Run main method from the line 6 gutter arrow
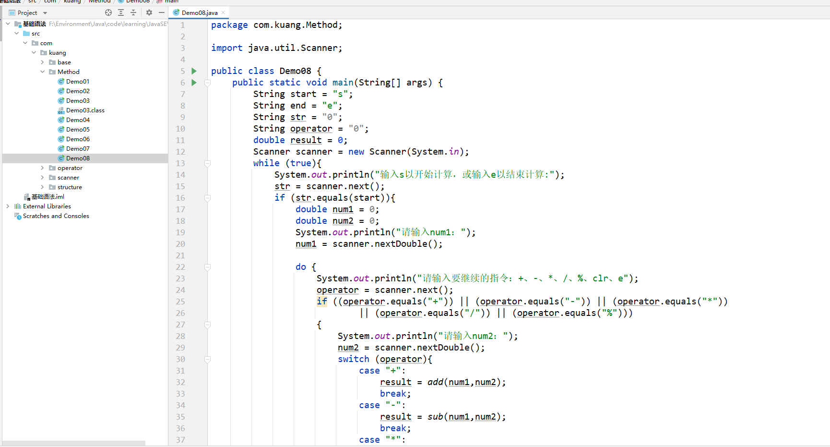This screenshot has height=447, width=830. (x=194, y=83)
